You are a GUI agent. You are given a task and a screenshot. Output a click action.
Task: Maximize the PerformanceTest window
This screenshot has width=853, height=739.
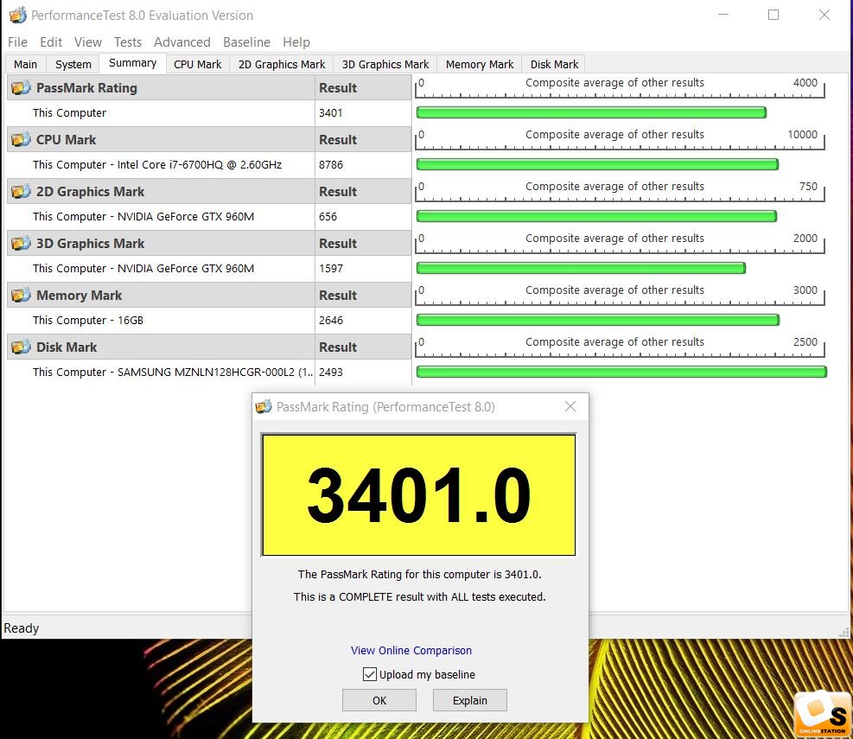pos(773,15)
